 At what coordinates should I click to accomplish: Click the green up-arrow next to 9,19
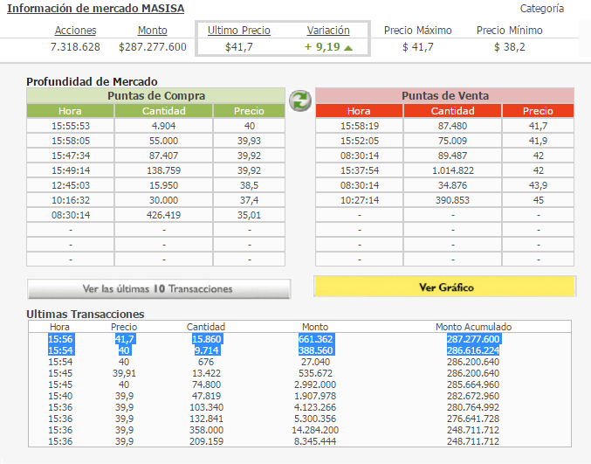coord(348,48)
